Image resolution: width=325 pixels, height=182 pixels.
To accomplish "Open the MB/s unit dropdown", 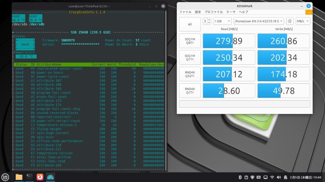I will coord(302,21).
